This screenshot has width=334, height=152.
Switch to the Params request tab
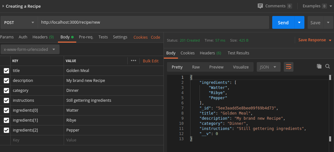[x=7, y=37]
